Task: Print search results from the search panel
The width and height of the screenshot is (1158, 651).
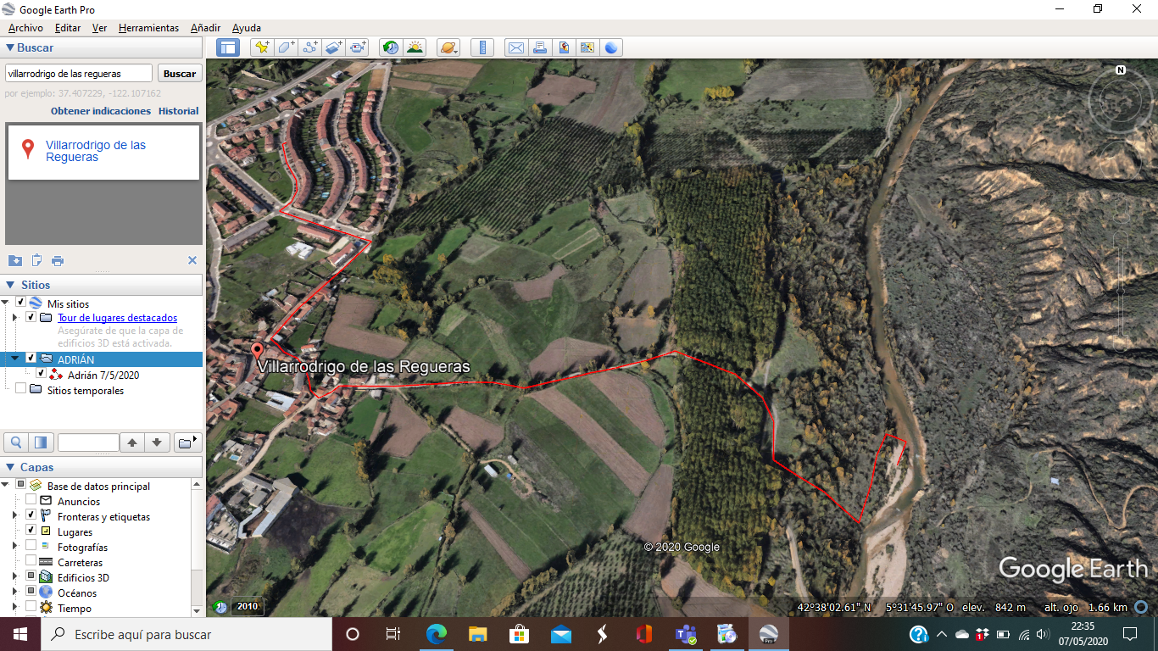Action: (58, 260)
